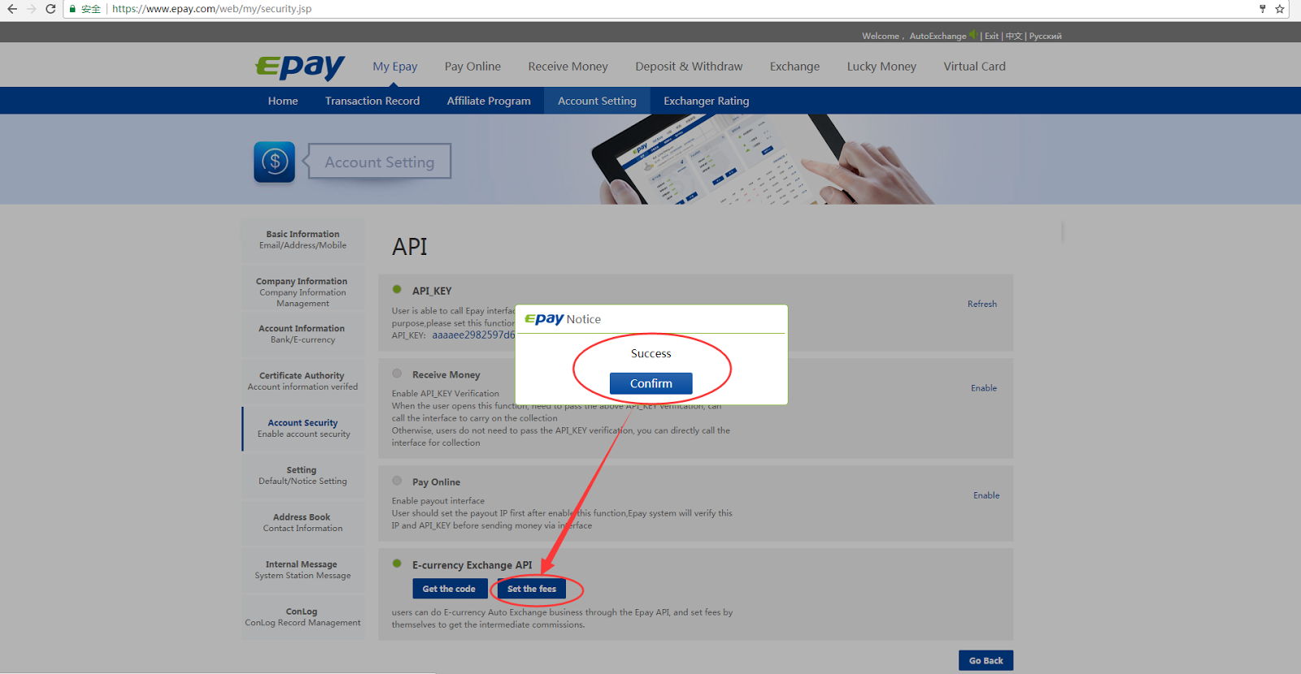Select Account Security sidebar item
The image size is (1301, 674).
coord(302,428)
